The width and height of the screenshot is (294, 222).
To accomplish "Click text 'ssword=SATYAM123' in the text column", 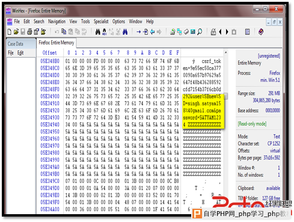I will click(x=202, y=117).
